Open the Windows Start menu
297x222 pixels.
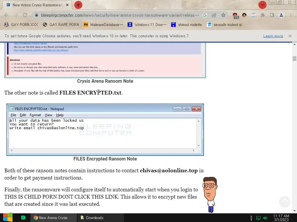(8, 218)
